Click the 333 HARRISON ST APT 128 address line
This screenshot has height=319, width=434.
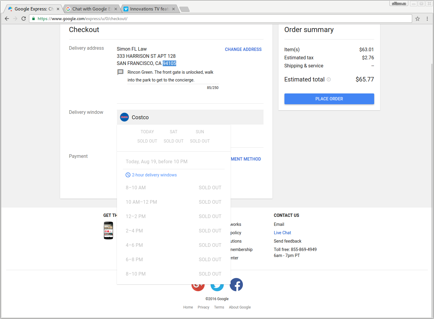146,56
